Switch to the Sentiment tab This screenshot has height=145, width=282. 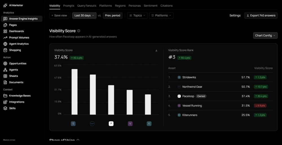(x=151, y=6)
